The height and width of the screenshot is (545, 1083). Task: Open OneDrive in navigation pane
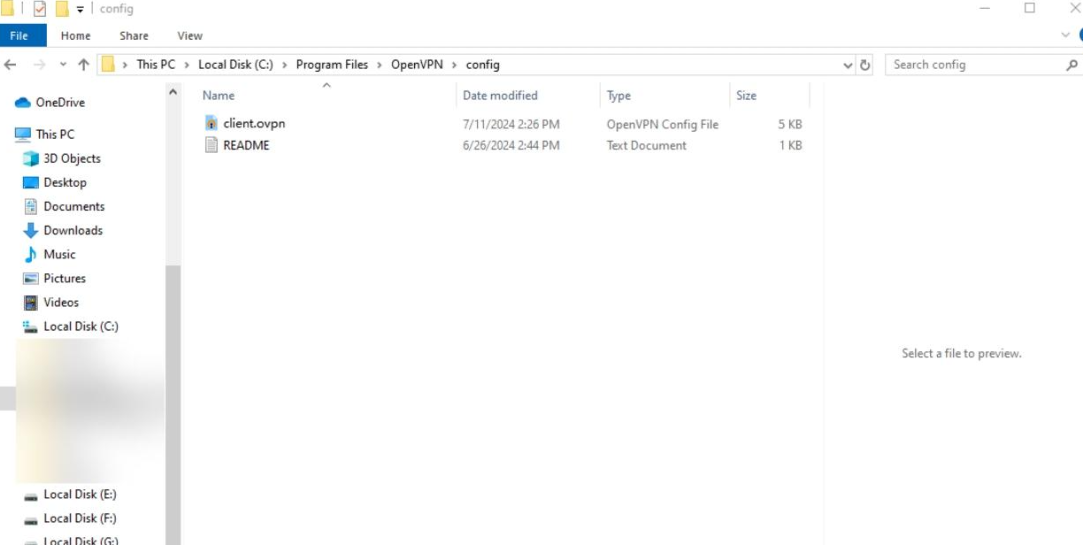(x=59, y=103)
